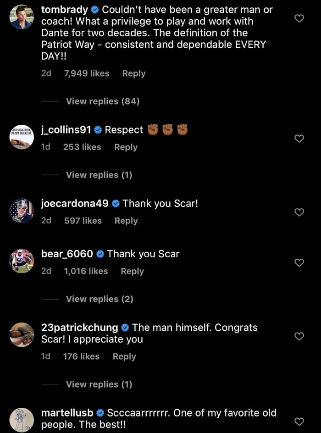Like tombrady's comment via the heart icon

(299, 18)
